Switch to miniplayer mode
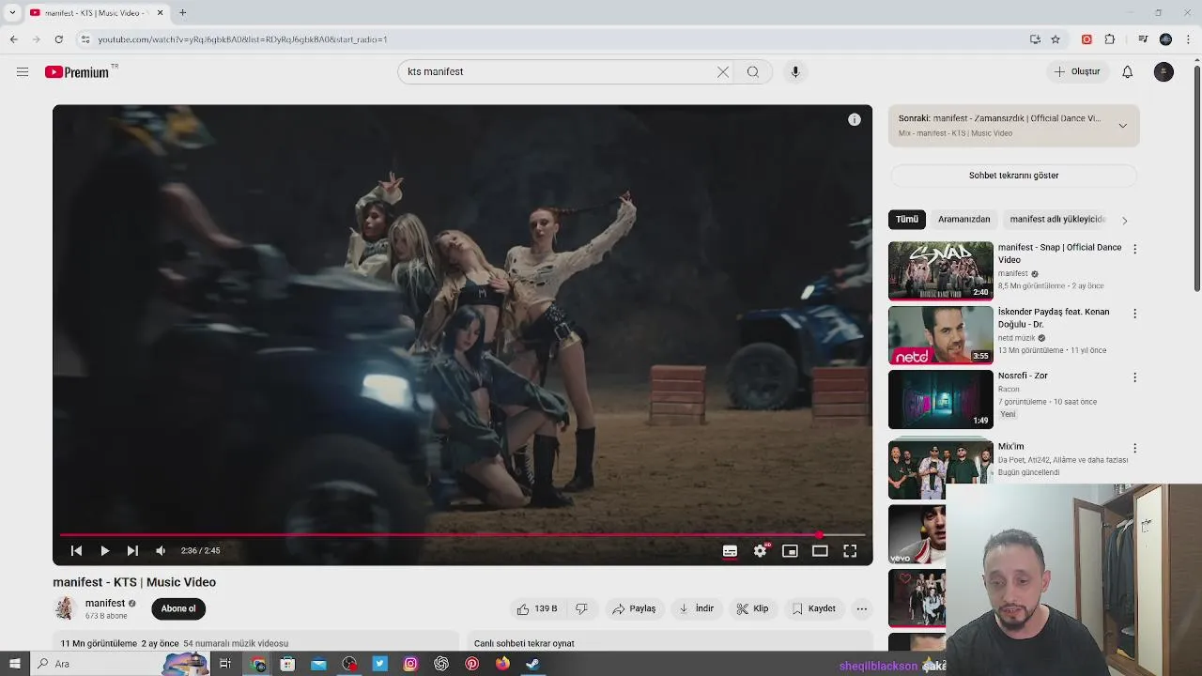The width and height of the screenshot is (1202, 676). click(790, 551)
